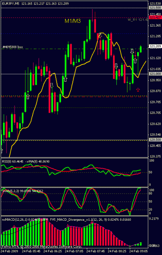The height and width of the screenshot is (255, 162).
Task: Click the 121.530 price axis value
Action: click(x=155, y=4)
